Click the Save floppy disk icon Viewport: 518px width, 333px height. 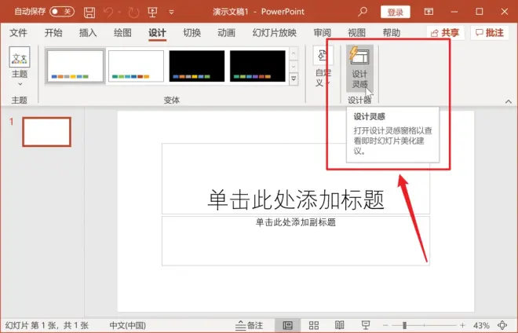pos(89,13)
